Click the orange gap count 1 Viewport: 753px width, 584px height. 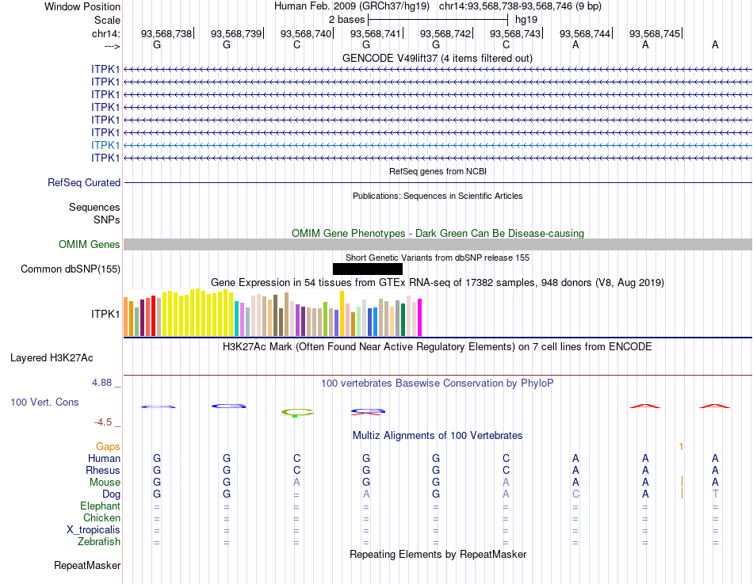click(681, 447)
